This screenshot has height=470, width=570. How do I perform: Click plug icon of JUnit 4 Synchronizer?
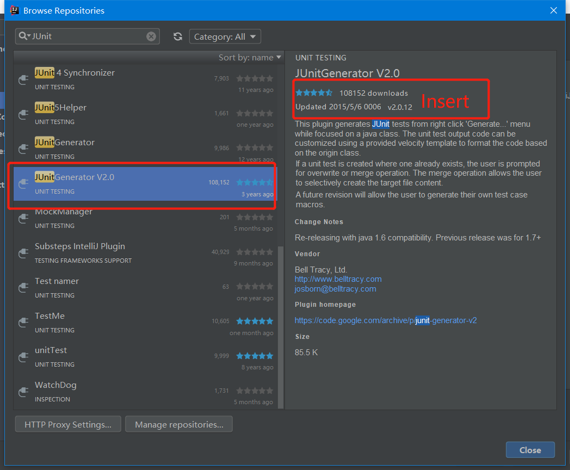(x=23, y=79)
